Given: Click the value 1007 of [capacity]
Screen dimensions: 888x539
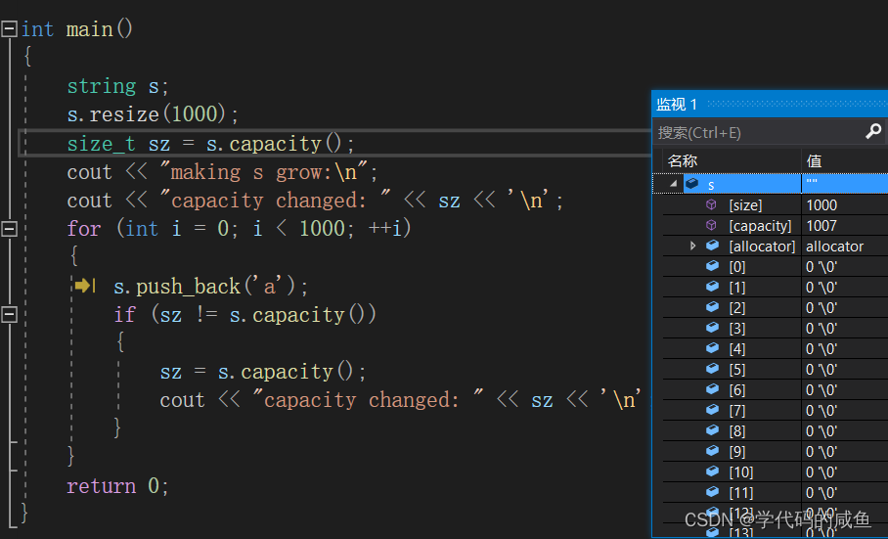Looking at the screenshot, I should click(x=821, y=225).
